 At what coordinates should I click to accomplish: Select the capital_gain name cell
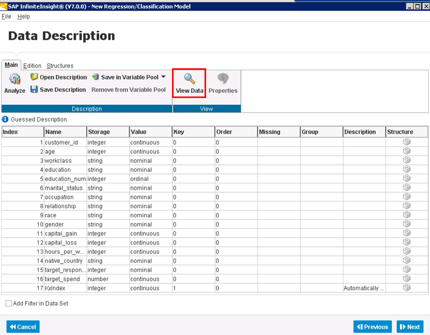(65, 234)
